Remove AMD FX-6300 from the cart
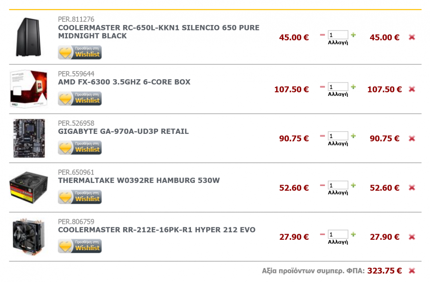Screen dimensions: 430x282 pyautogui.click(x=412, y=89)
